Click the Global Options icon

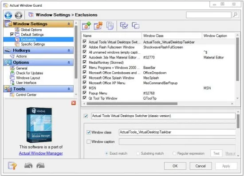pyautogui.click(x=17, y=30)
